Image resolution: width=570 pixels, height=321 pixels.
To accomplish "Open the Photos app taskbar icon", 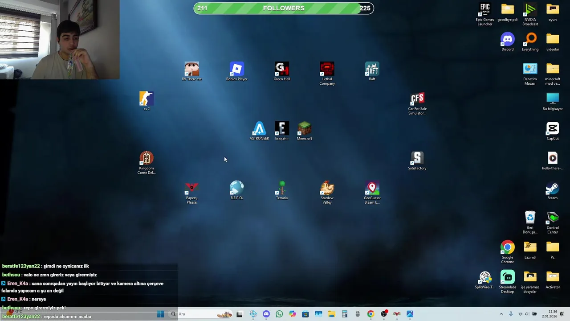I will coord(410,314).
